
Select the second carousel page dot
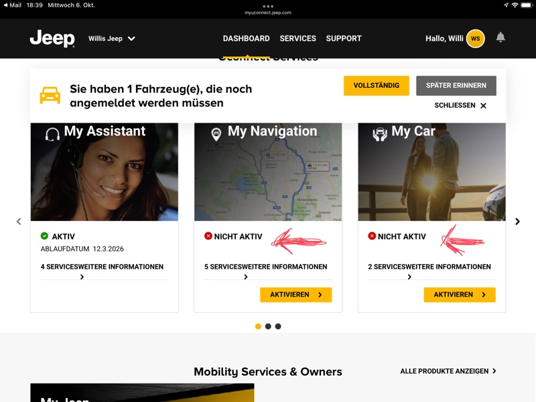click(268, 326)
